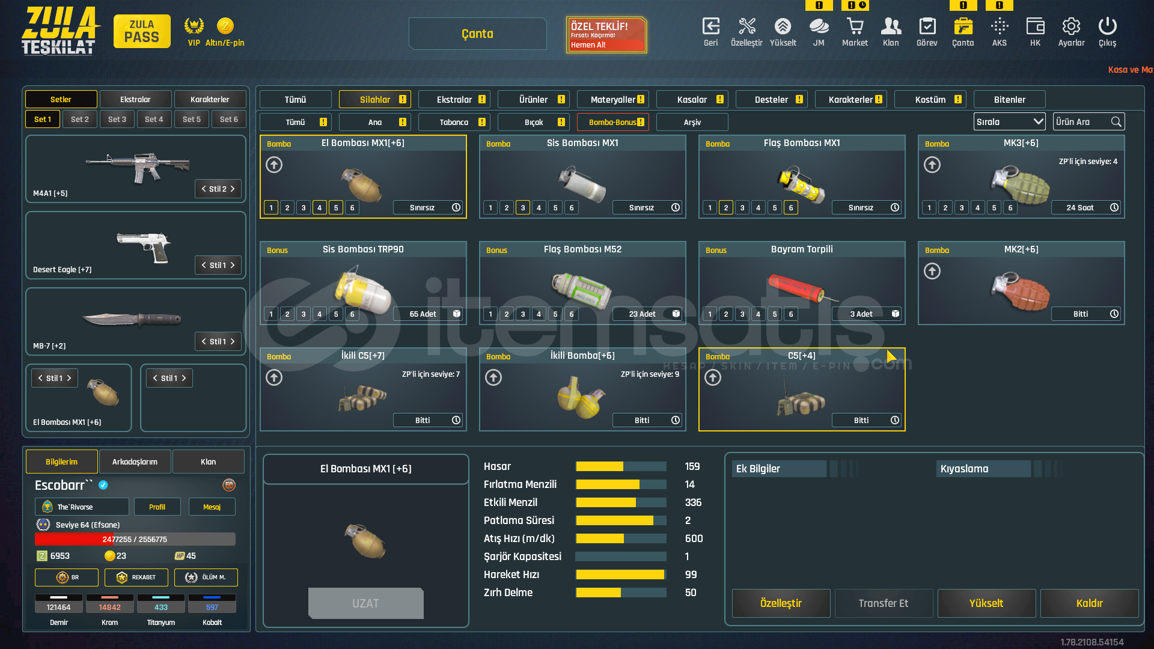
Task: Toggle set slot 6 on Flaş Bombası MX1 card
Action: [791, 207]
